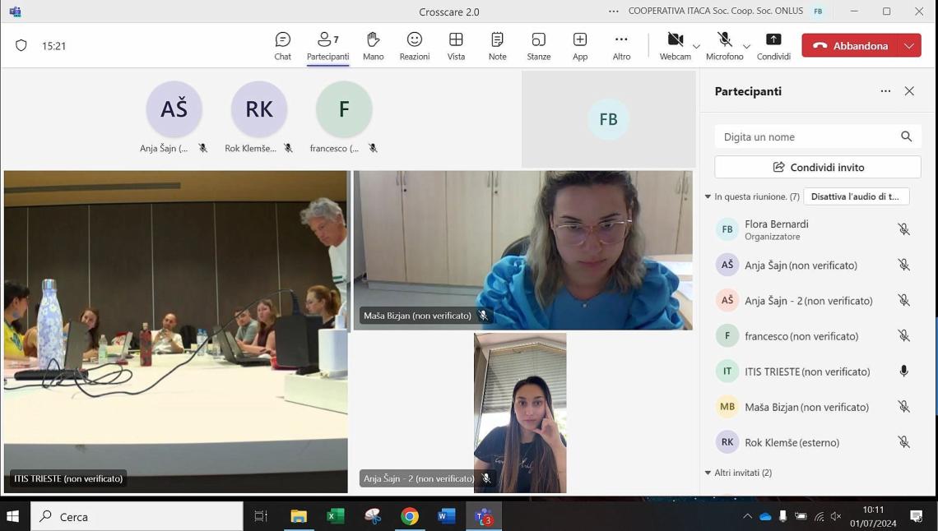Expand the Altri invitati section
The image size is (938, 531).
708,473
